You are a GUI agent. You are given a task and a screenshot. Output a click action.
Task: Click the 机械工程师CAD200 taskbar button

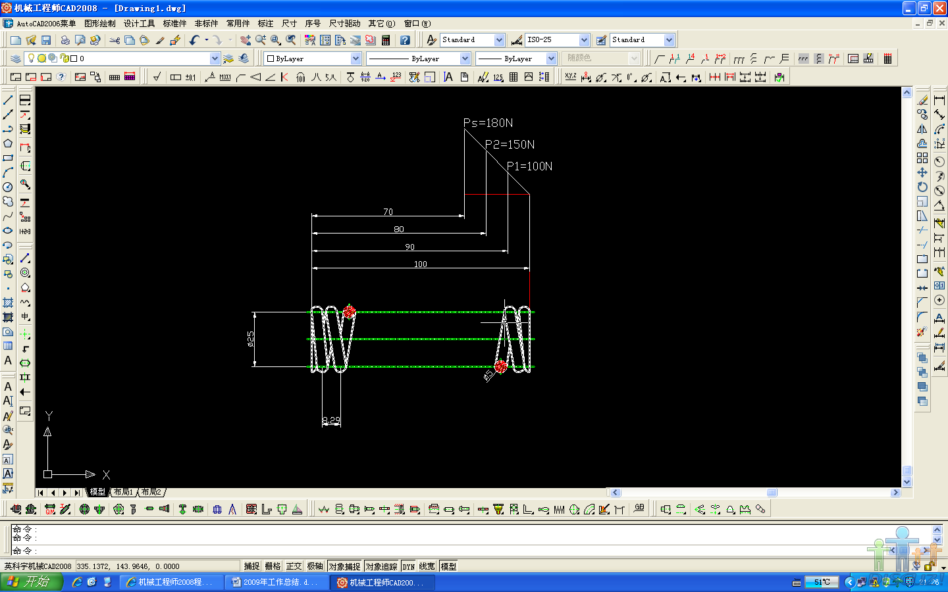pyautogui.click(x=382, y=582)
